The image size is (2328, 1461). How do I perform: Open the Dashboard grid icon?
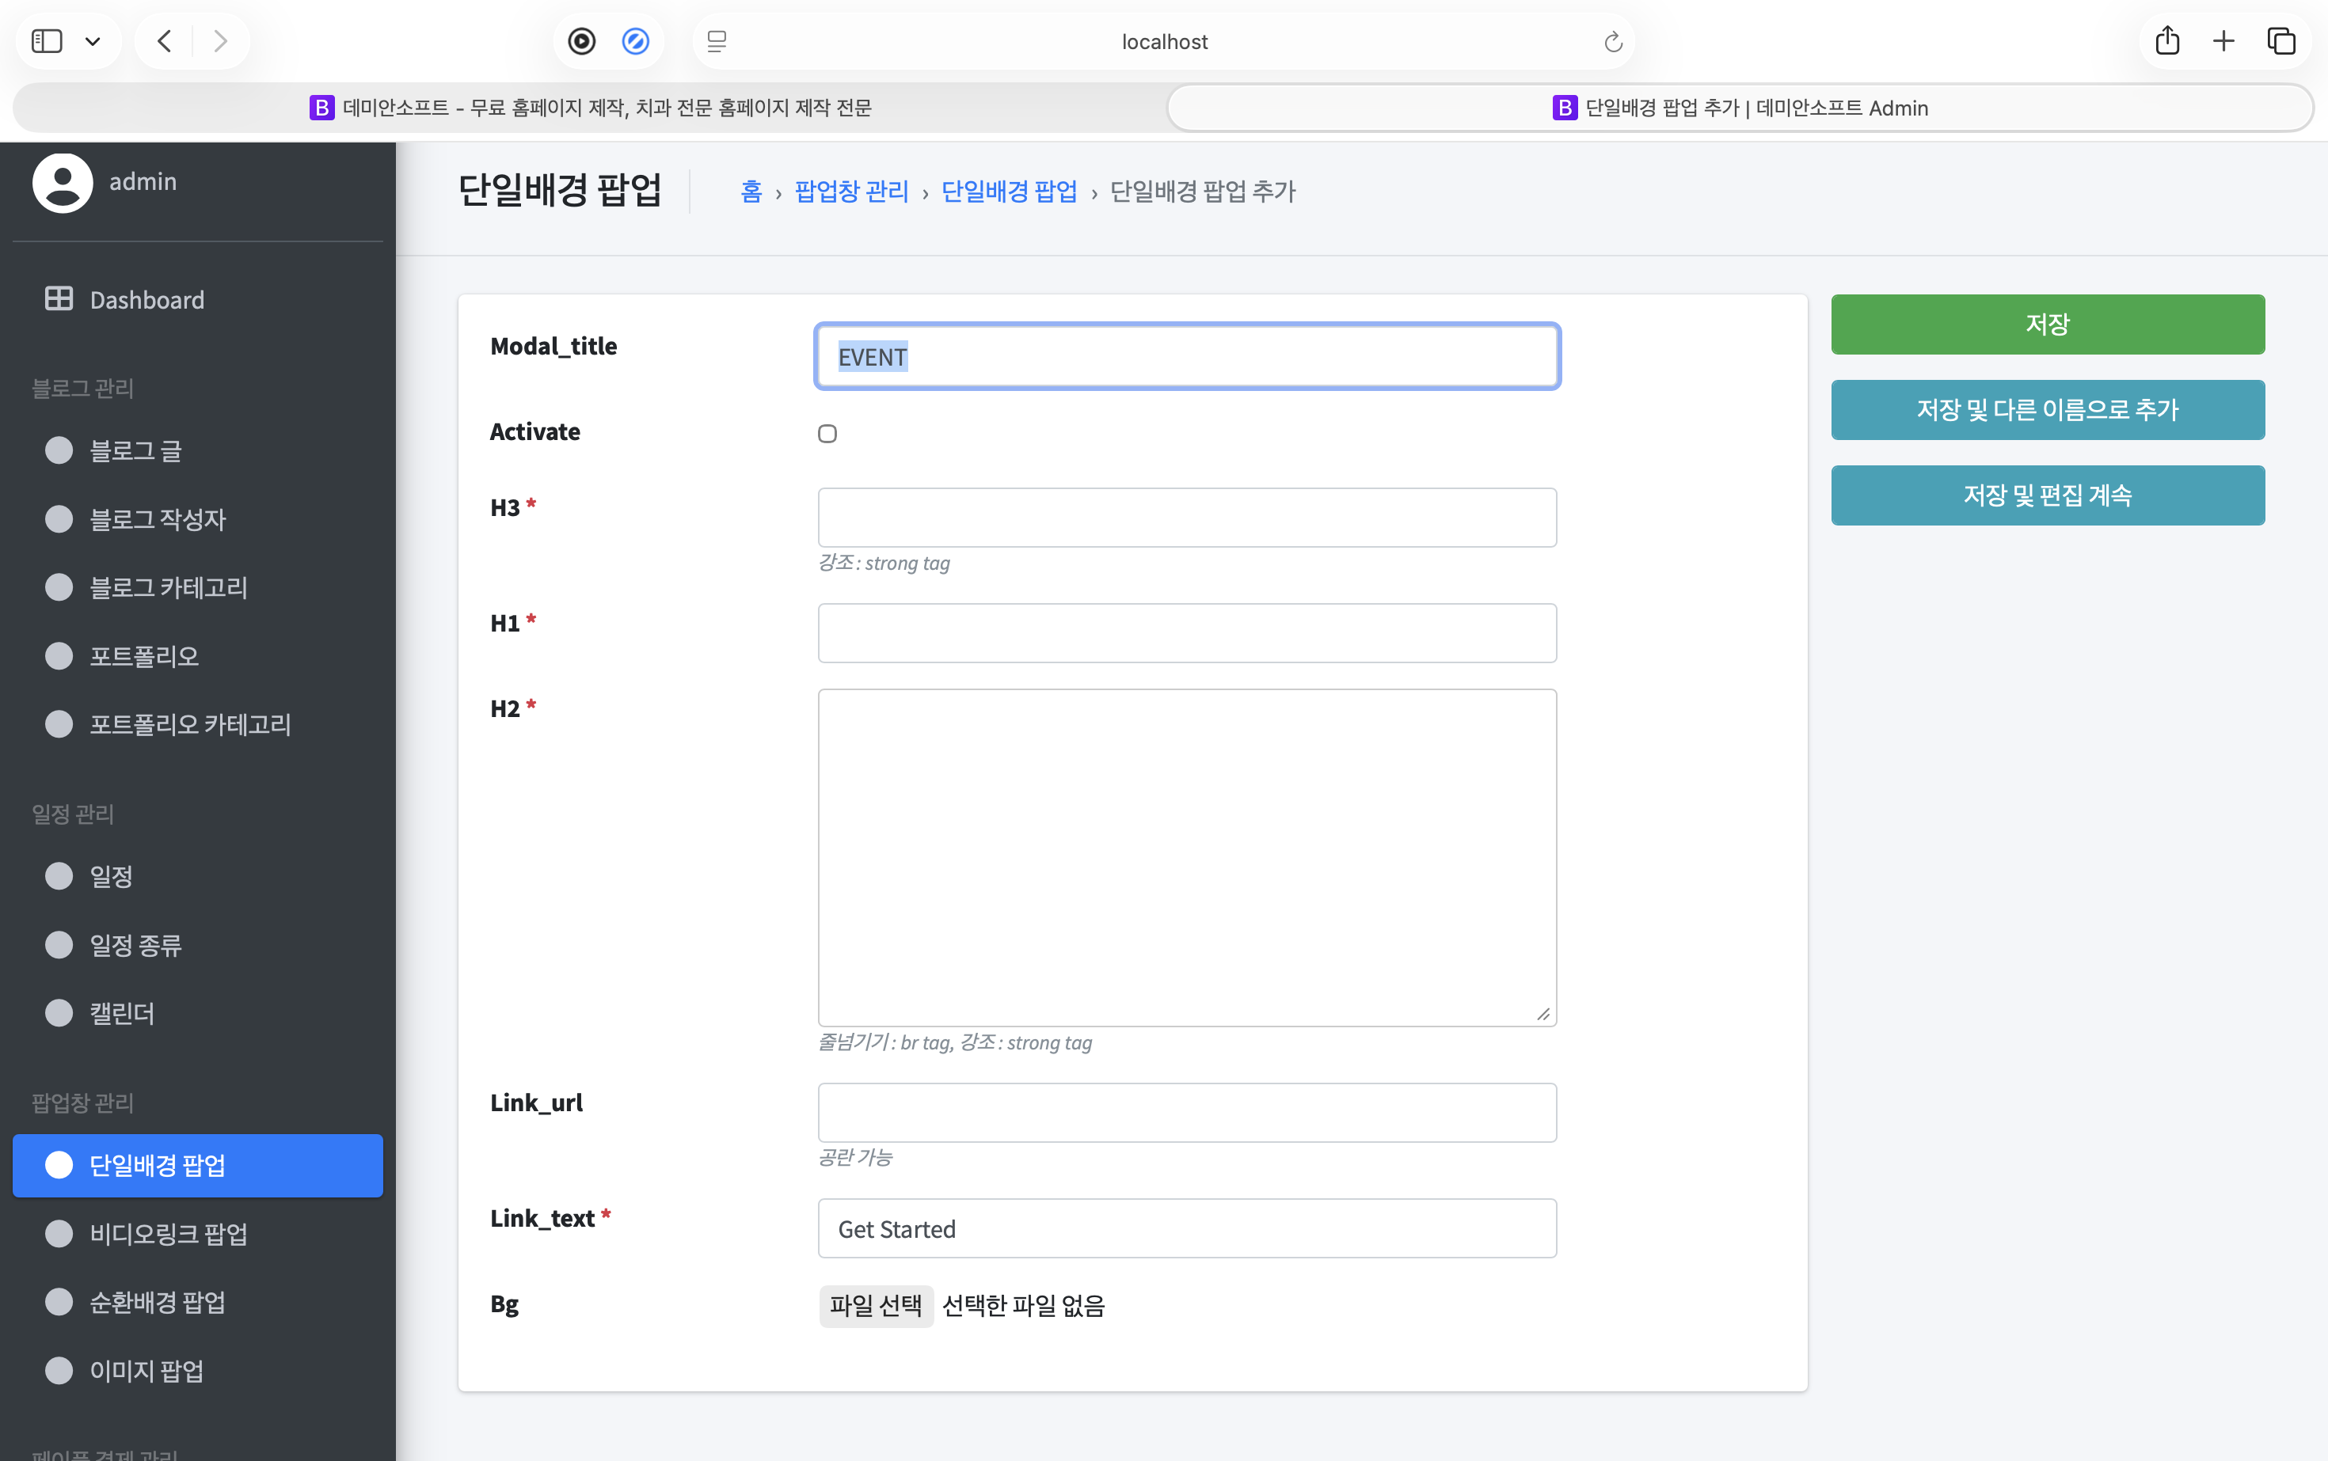[59, 298]
